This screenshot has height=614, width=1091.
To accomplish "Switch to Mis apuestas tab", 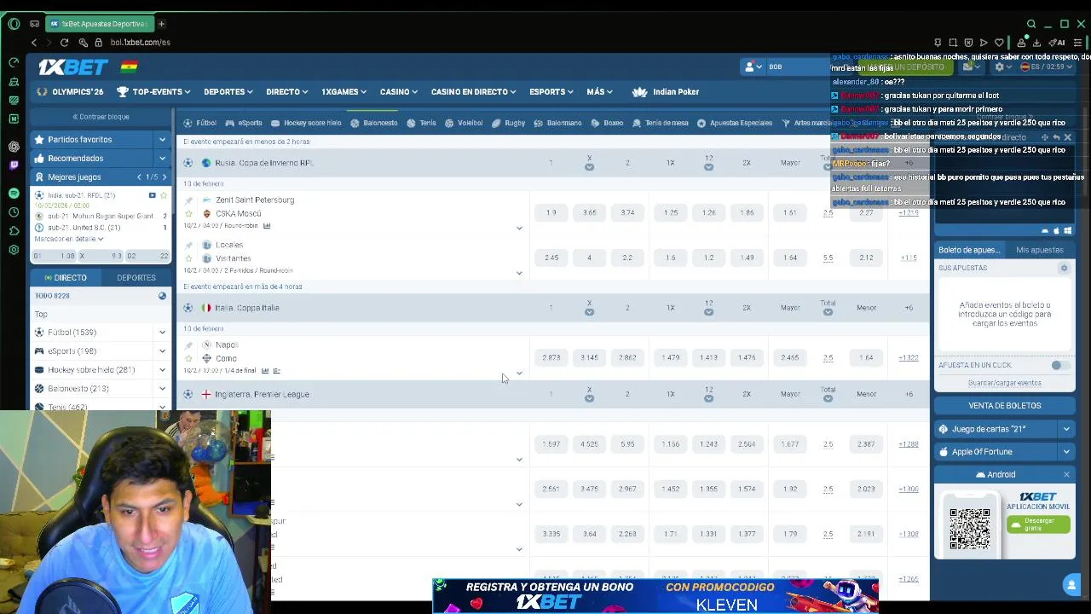I will (1039, 250).
